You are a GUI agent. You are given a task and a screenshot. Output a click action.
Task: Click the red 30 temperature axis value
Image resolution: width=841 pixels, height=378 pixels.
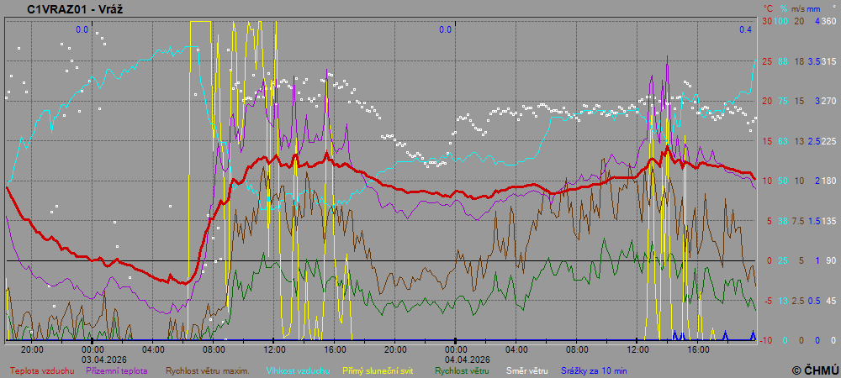coord(766,21)
